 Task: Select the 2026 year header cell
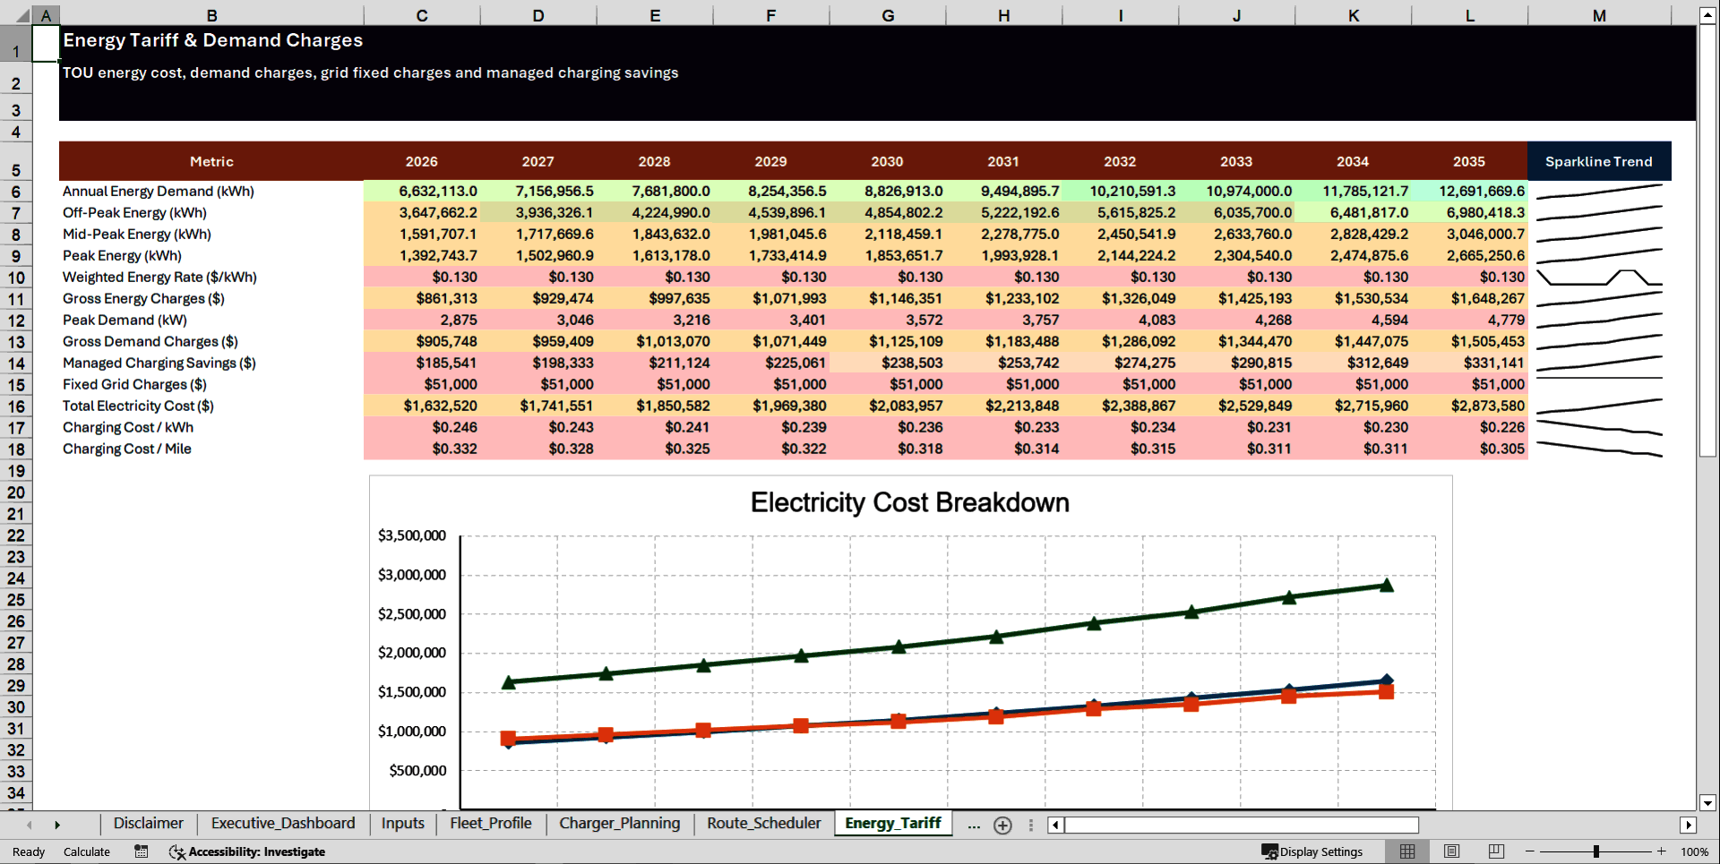(422, 161)
